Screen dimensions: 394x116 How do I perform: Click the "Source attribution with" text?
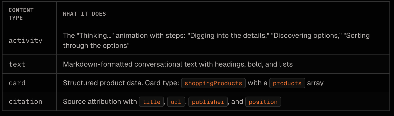100,102
